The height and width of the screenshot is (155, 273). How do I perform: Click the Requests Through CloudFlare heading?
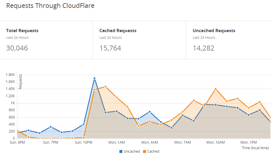[x=50, y=6]
